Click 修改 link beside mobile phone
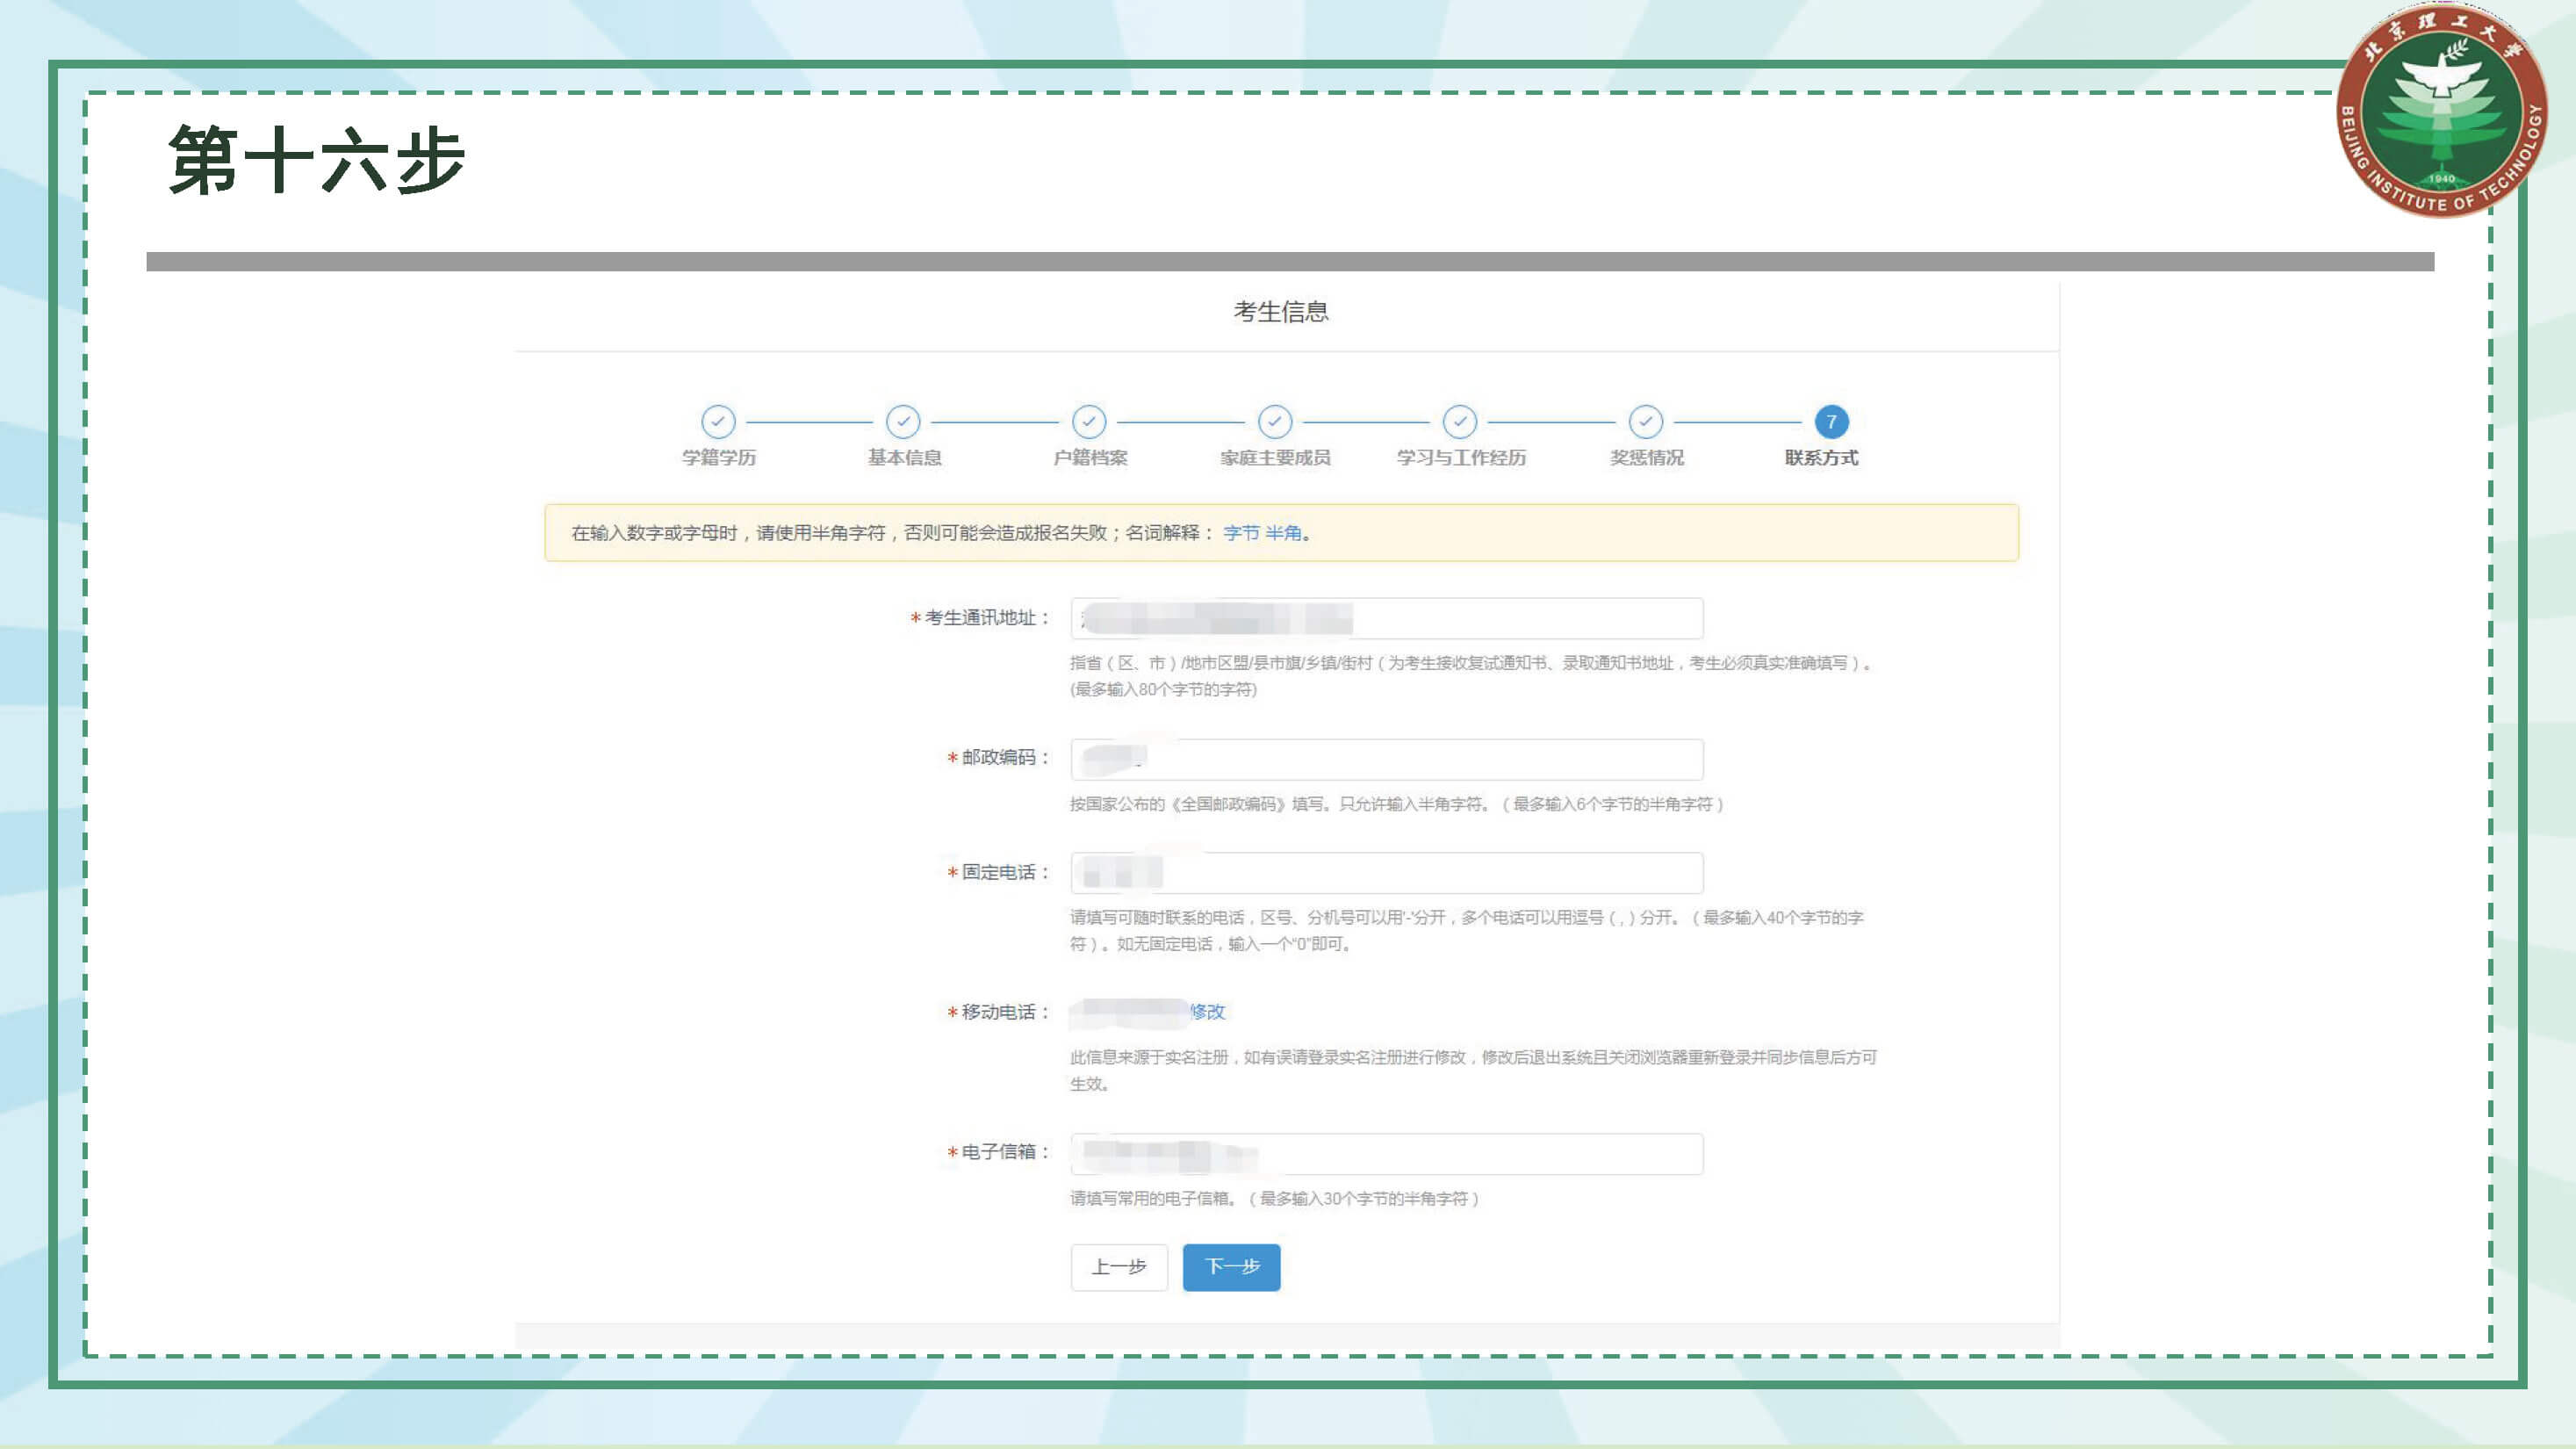The height and width of the screenshot is (1449, 2576). 1207,1012
